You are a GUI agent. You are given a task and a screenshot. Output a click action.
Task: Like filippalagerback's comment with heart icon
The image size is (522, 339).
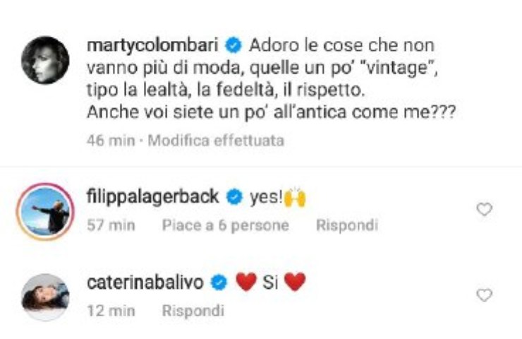pos(484,210)
